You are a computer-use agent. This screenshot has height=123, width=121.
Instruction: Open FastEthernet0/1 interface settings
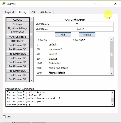point(18,45)
